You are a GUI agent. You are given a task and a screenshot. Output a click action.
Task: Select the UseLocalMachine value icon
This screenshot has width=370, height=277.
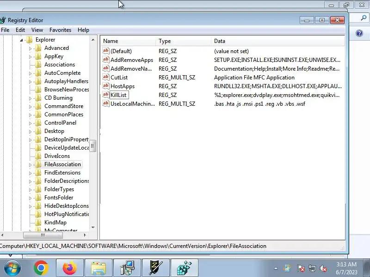coord(106,103)
